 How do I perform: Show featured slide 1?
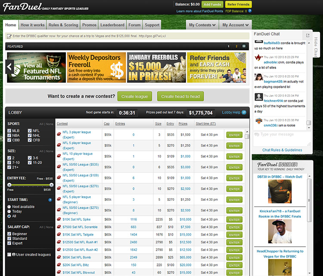click(228, 46)
